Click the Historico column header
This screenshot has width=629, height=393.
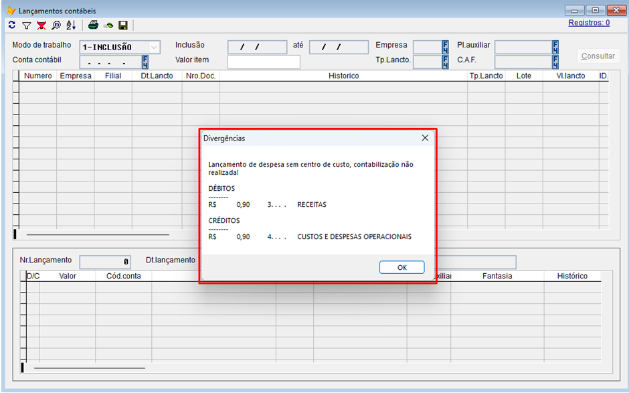pos(343,76)
